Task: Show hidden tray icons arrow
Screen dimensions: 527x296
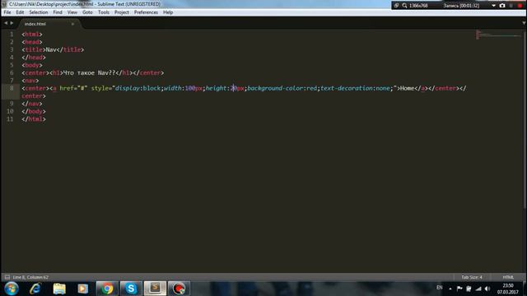Action: point(450,289)
